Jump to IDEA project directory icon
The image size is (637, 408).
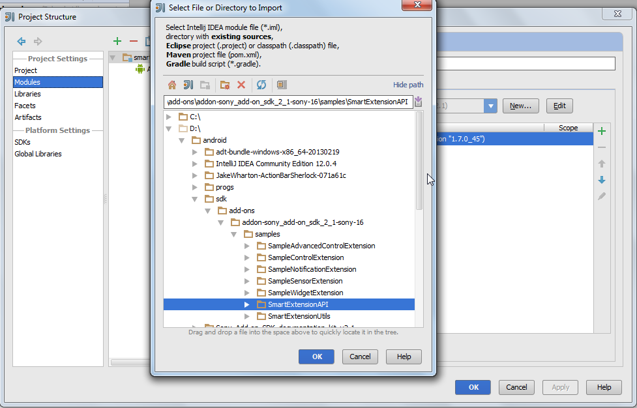[188, 85]
